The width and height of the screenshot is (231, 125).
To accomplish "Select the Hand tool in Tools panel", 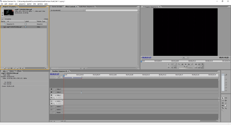I will coord(226,106).
